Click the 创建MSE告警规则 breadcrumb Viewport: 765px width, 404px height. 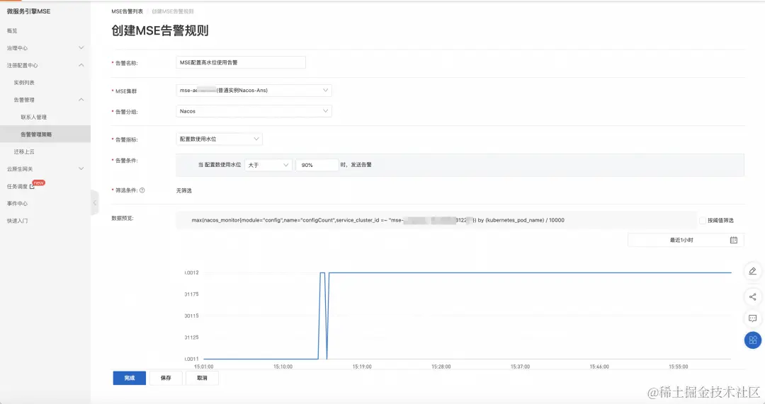(173, 11)
